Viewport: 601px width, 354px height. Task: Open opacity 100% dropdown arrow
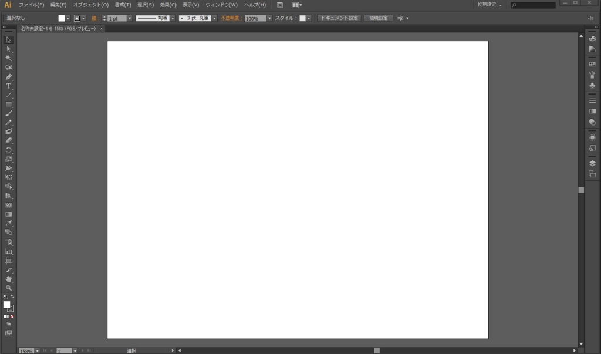pyautogui.click(x=269, y=18)
